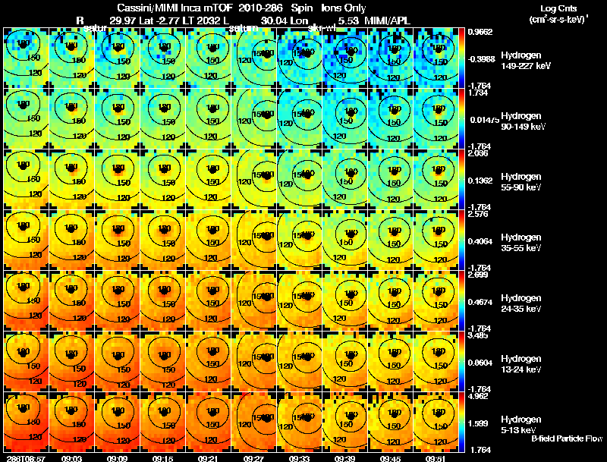This screenshot has width=607, height=462.
Task: Select the color bar beside Hydrogen 90-149 keV
Action: coord(461,119)
